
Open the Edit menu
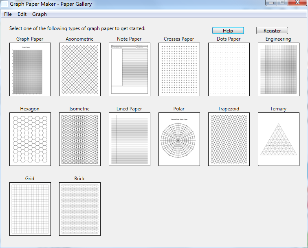click(x=22, y=14)
